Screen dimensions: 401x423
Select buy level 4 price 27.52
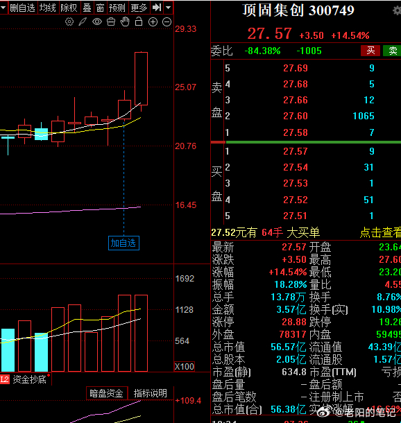click(x=296, y=200)
